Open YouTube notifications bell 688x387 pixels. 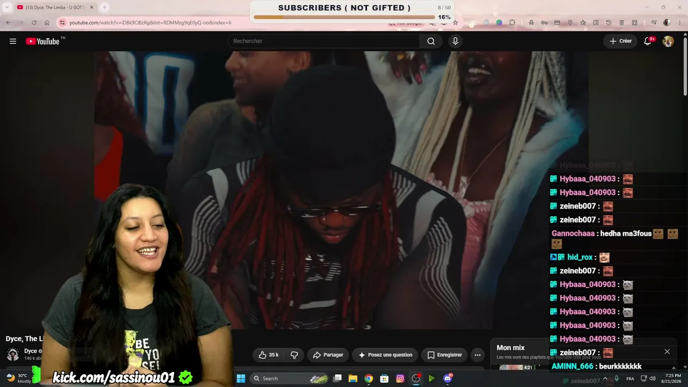pyautogui.click(x=648, y=41)
